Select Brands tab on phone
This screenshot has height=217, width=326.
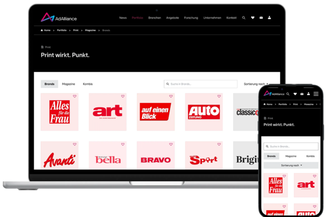pyautogui.click(x=271, y=156)
